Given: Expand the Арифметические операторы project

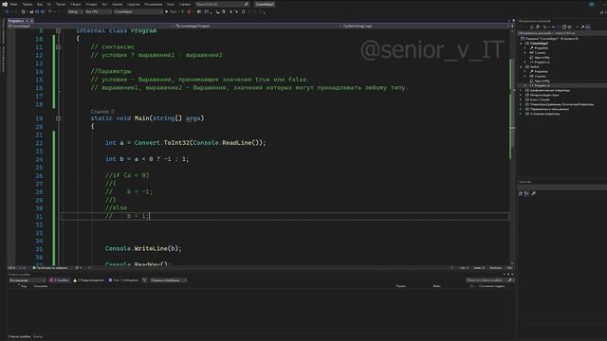Looking at the screenshot, I should tap(521, 91).
